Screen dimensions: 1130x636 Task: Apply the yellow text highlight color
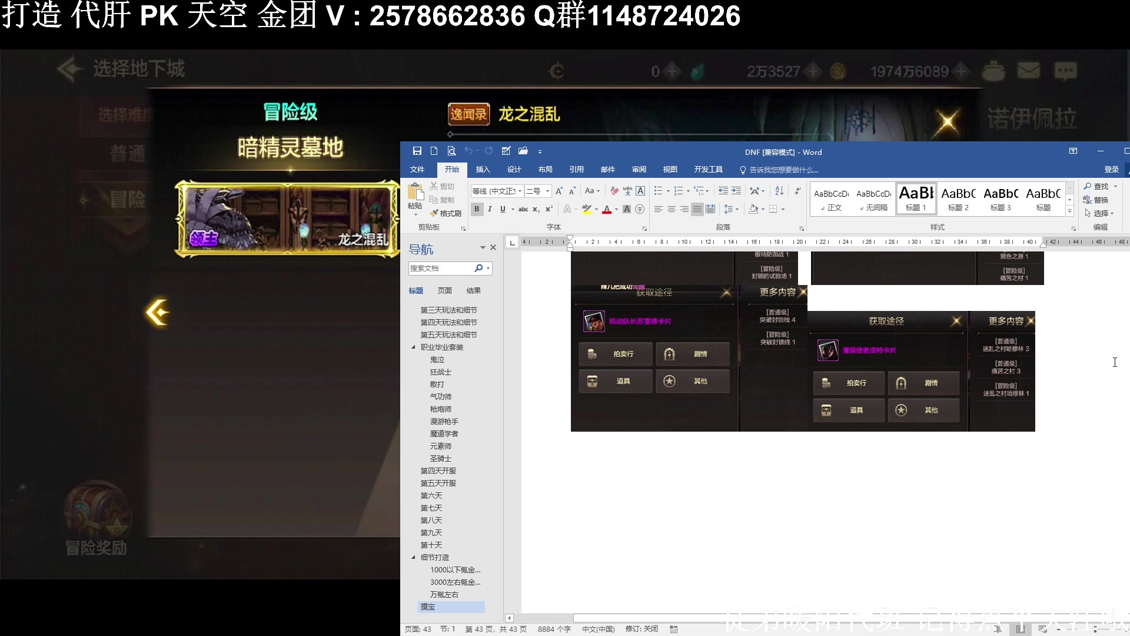point(586,209)
